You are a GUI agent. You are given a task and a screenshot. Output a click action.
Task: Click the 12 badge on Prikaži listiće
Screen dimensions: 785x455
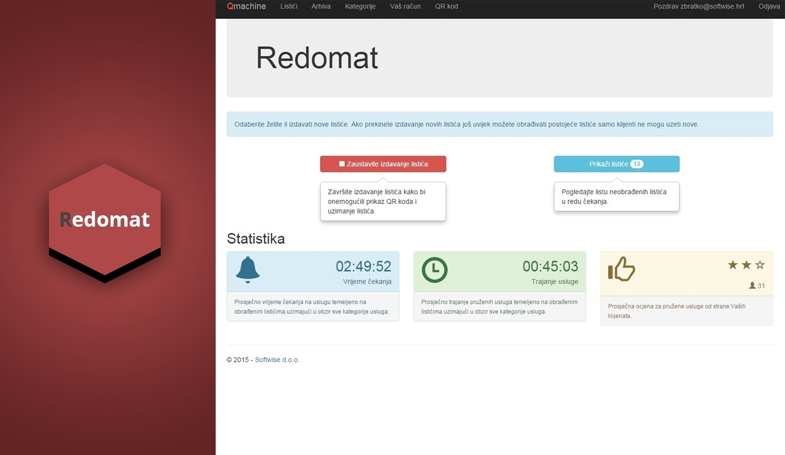coord(637,164)
